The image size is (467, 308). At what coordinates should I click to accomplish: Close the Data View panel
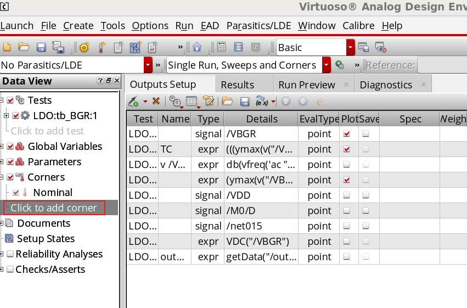[x=117, y=81]
